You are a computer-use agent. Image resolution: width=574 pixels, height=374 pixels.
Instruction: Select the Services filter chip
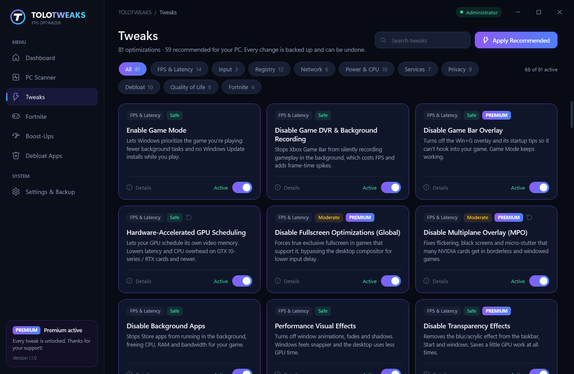[418, 69]
